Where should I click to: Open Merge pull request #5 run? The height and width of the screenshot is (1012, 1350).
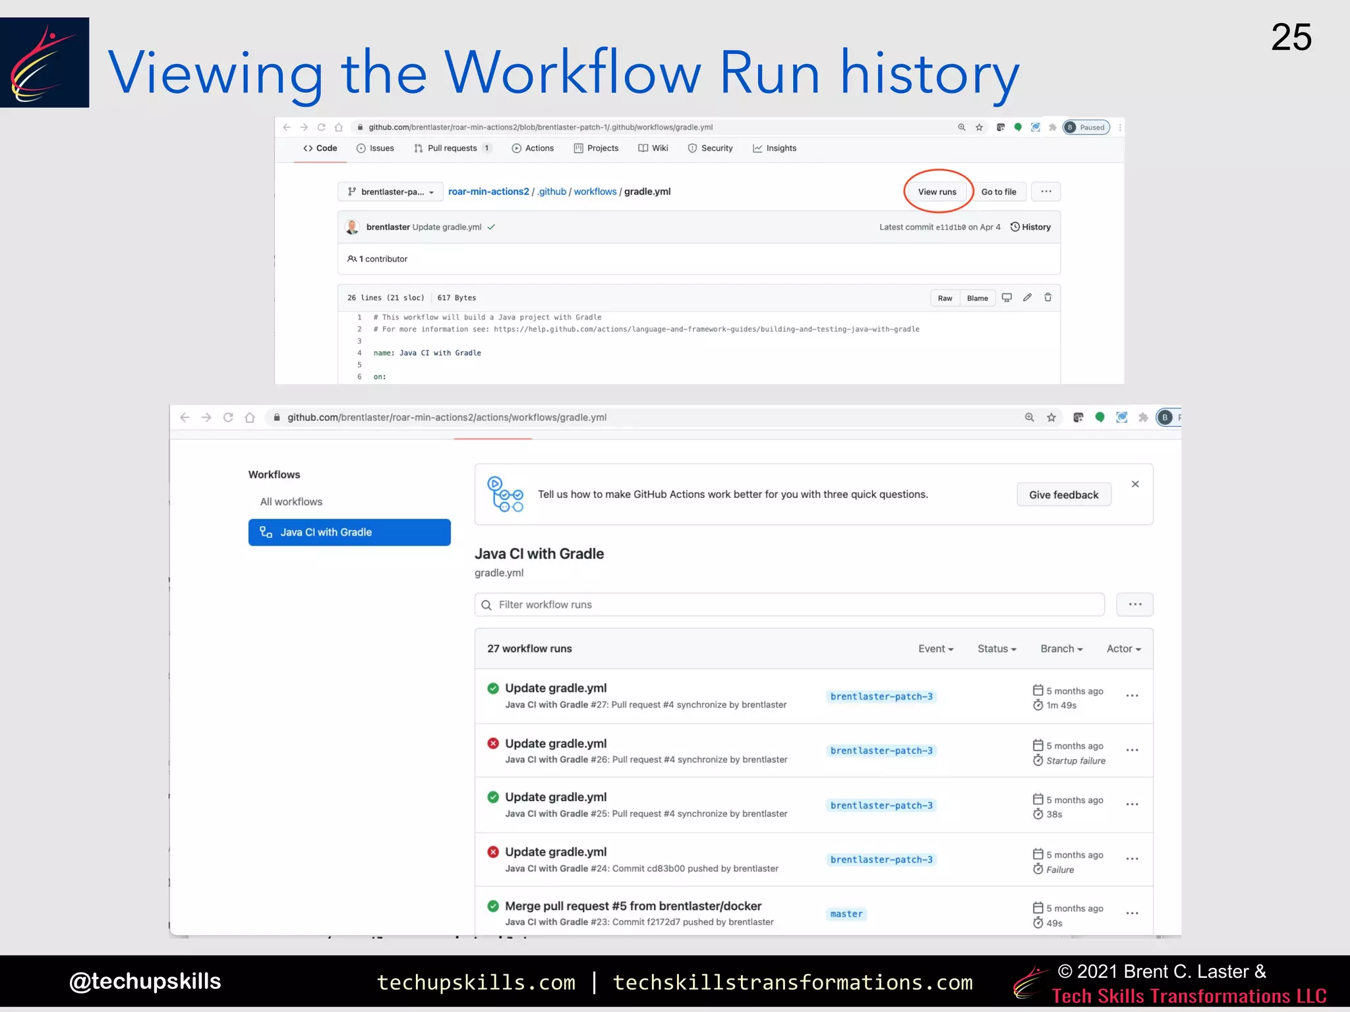633,907
